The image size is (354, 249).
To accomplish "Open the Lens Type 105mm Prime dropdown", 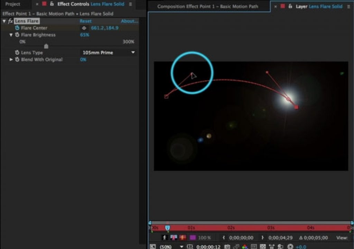I will tap(108, 53).
